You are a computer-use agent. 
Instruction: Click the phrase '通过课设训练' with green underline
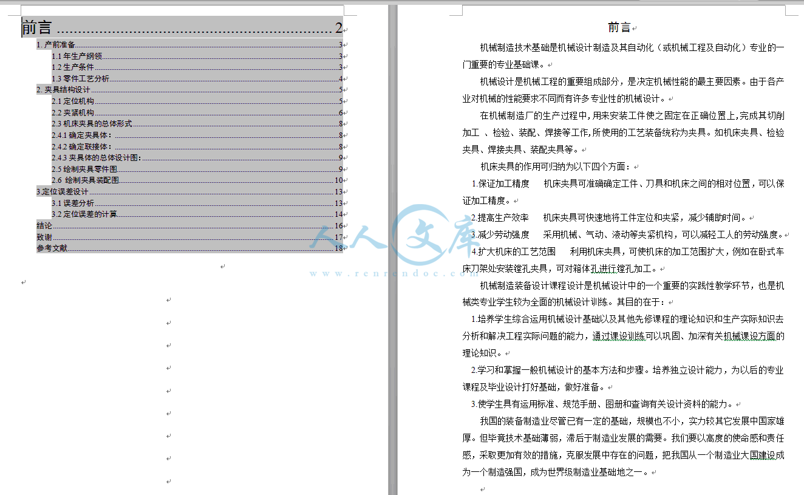pos(619,336)
